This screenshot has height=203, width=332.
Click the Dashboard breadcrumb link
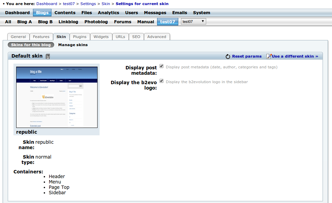(47, 4)
